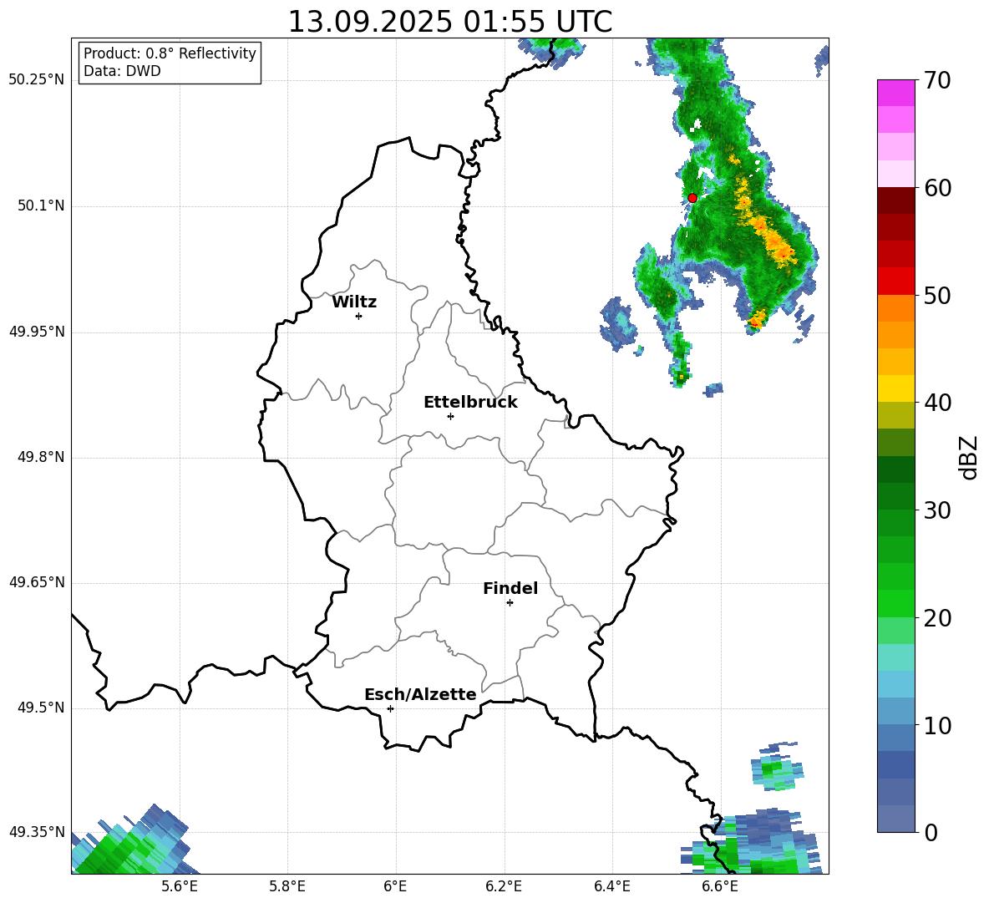The image size is (989, 903).
Task: Click the 6°E longitude label
Action: point(395,886)
